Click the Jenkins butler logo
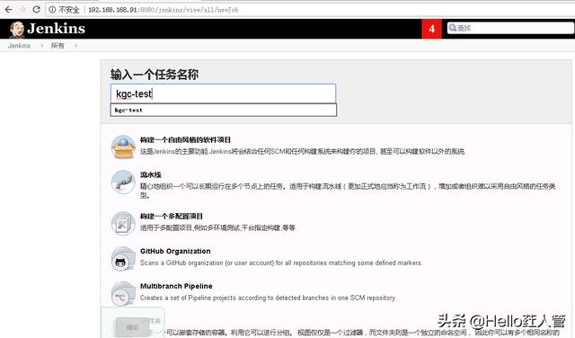The image size is (575, 338). 17,30
